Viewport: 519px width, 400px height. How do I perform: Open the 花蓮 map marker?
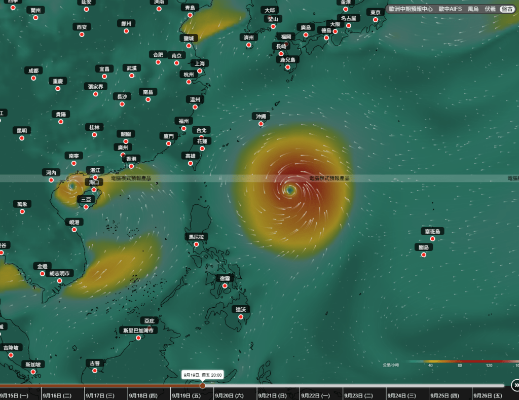(202, 149)
